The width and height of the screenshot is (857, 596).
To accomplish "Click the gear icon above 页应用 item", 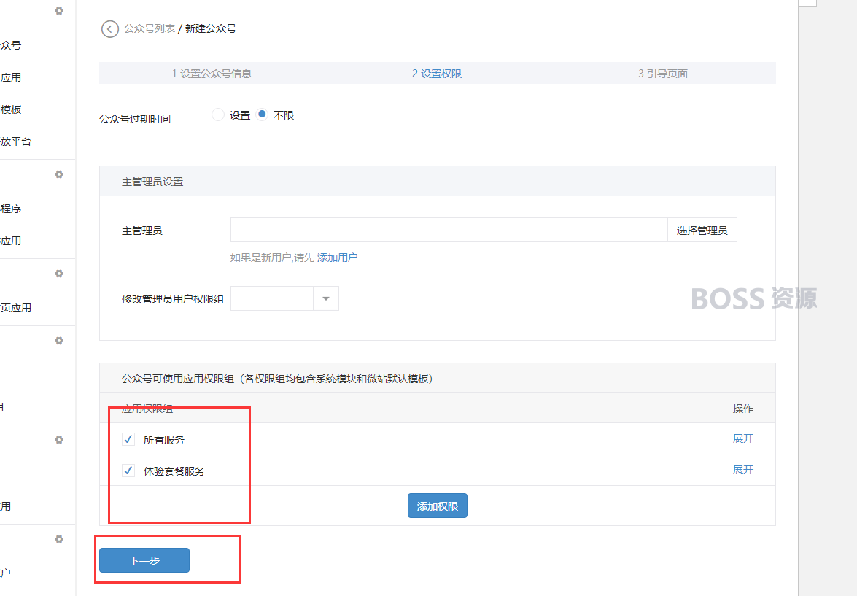I will pyautogui.click(x=59, y=274).
